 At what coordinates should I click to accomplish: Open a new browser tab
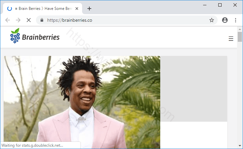tap(89, 9)
